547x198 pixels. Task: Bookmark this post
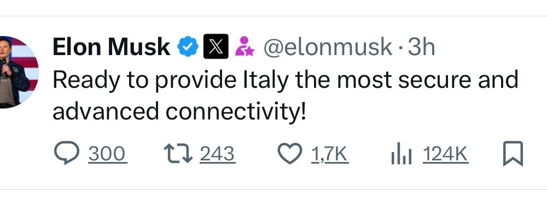[x=513, y=153]
